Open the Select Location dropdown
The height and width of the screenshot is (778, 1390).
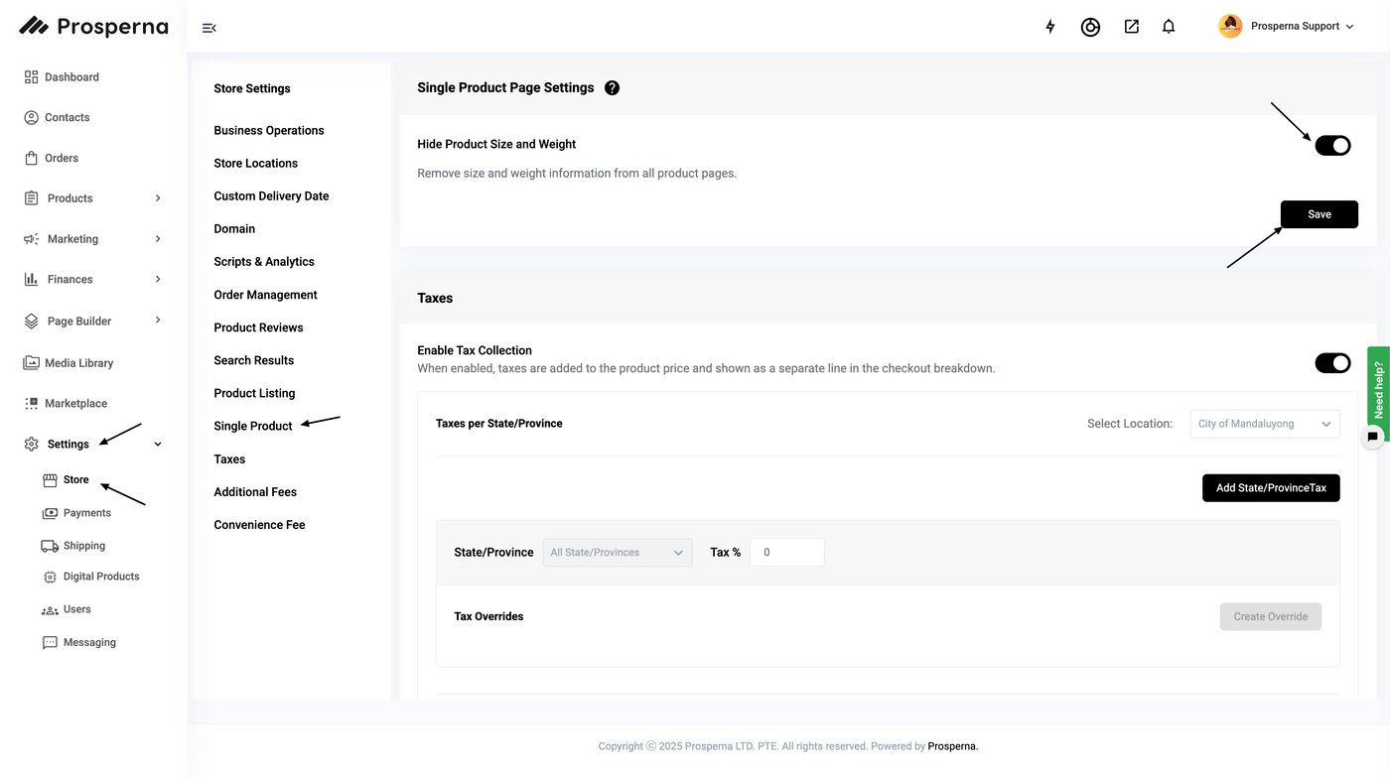1264,424
